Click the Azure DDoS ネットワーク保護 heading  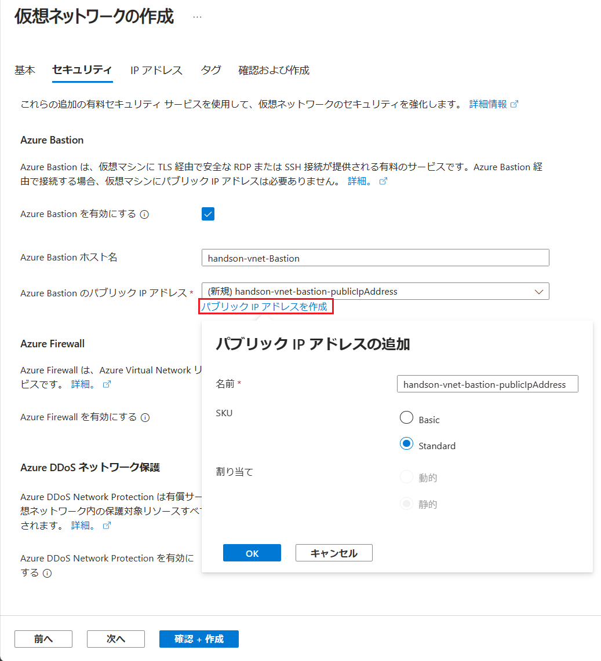[90, 468]
